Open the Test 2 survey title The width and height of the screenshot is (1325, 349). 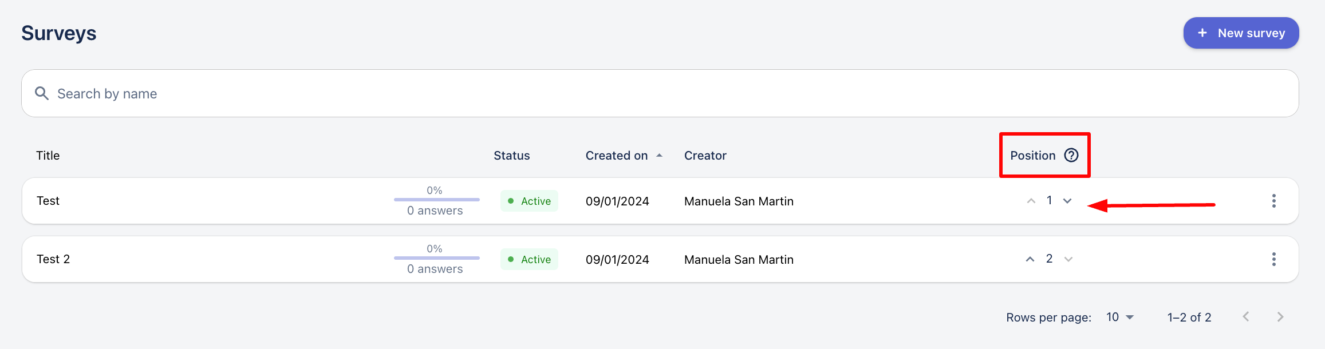[x=53, y=259]
